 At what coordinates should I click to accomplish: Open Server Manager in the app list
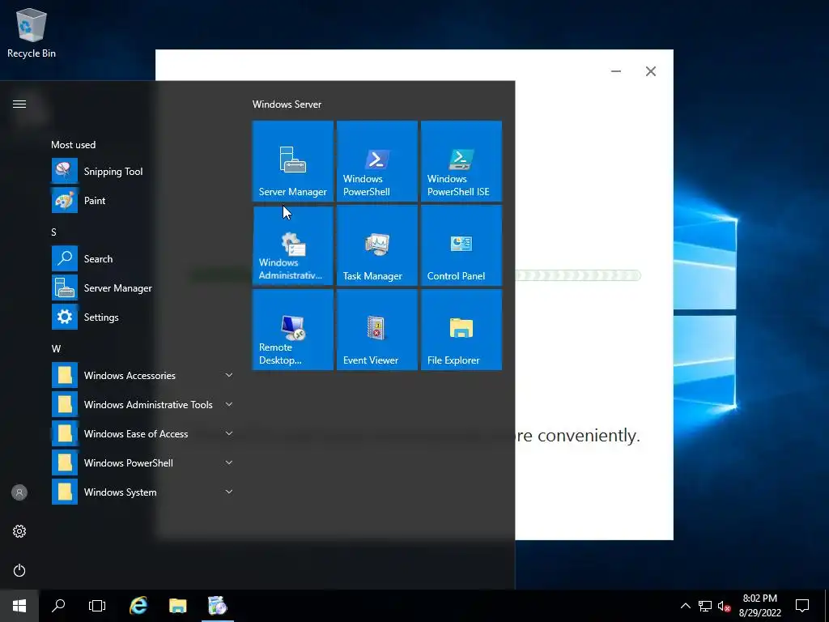click(x=142, y=288)
